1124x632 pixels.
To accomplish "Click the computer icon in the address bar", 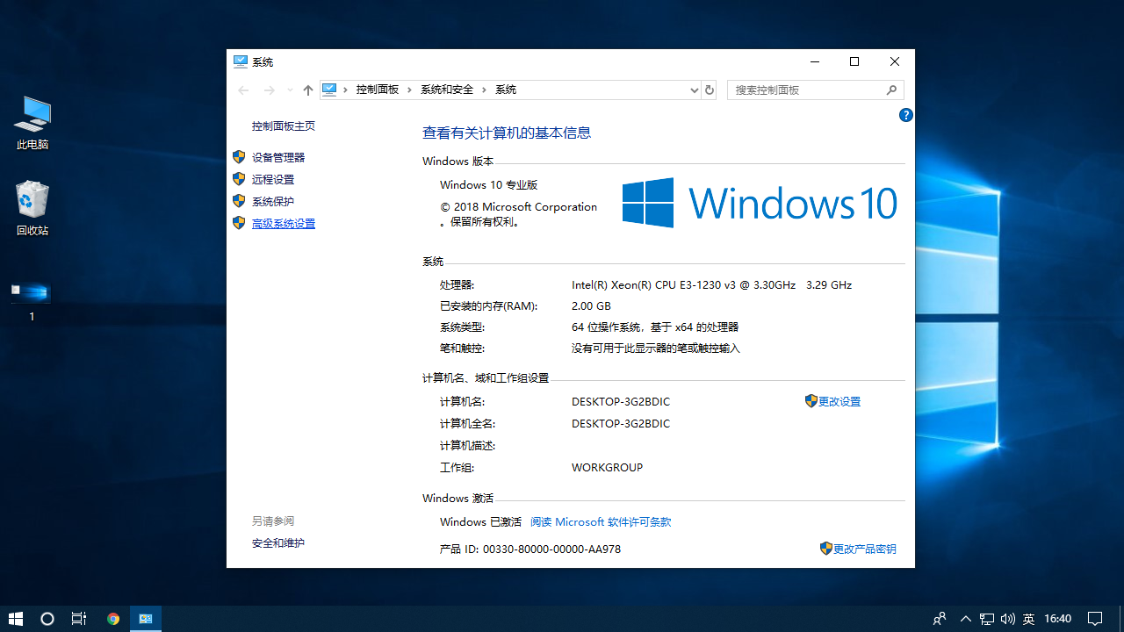I will 329,90.
